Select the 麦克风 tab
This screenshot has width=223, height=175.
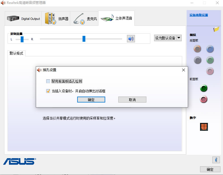point(85,19)
